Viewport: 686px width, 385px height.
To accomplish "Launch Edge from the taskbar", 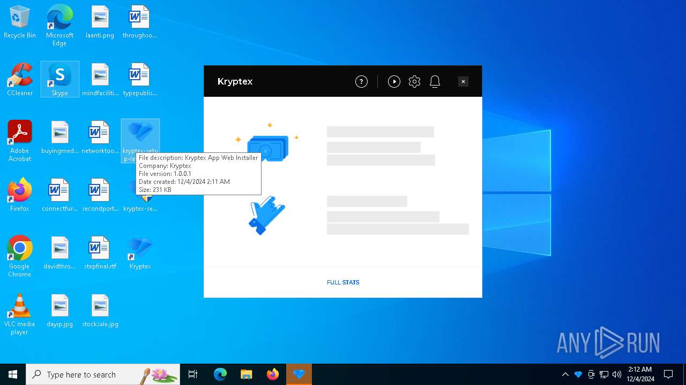I will [220, 374].
